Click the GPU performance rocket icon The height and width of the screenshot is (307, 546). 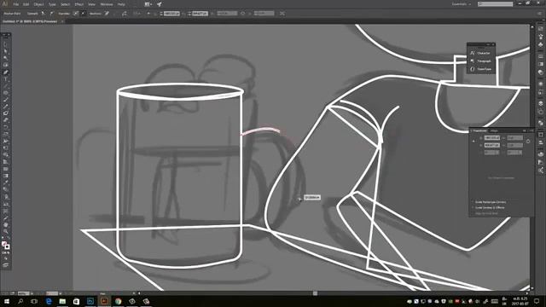160,4
